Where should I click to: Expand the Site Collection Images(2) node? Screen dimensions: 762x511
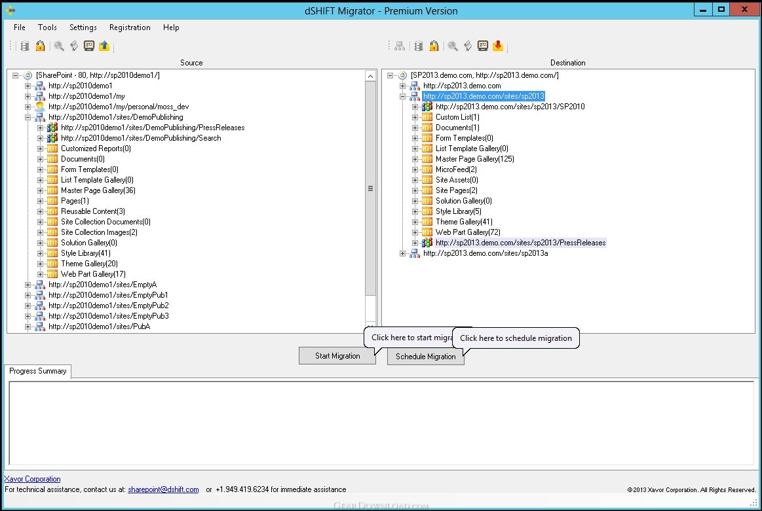[x=41, y=232]
